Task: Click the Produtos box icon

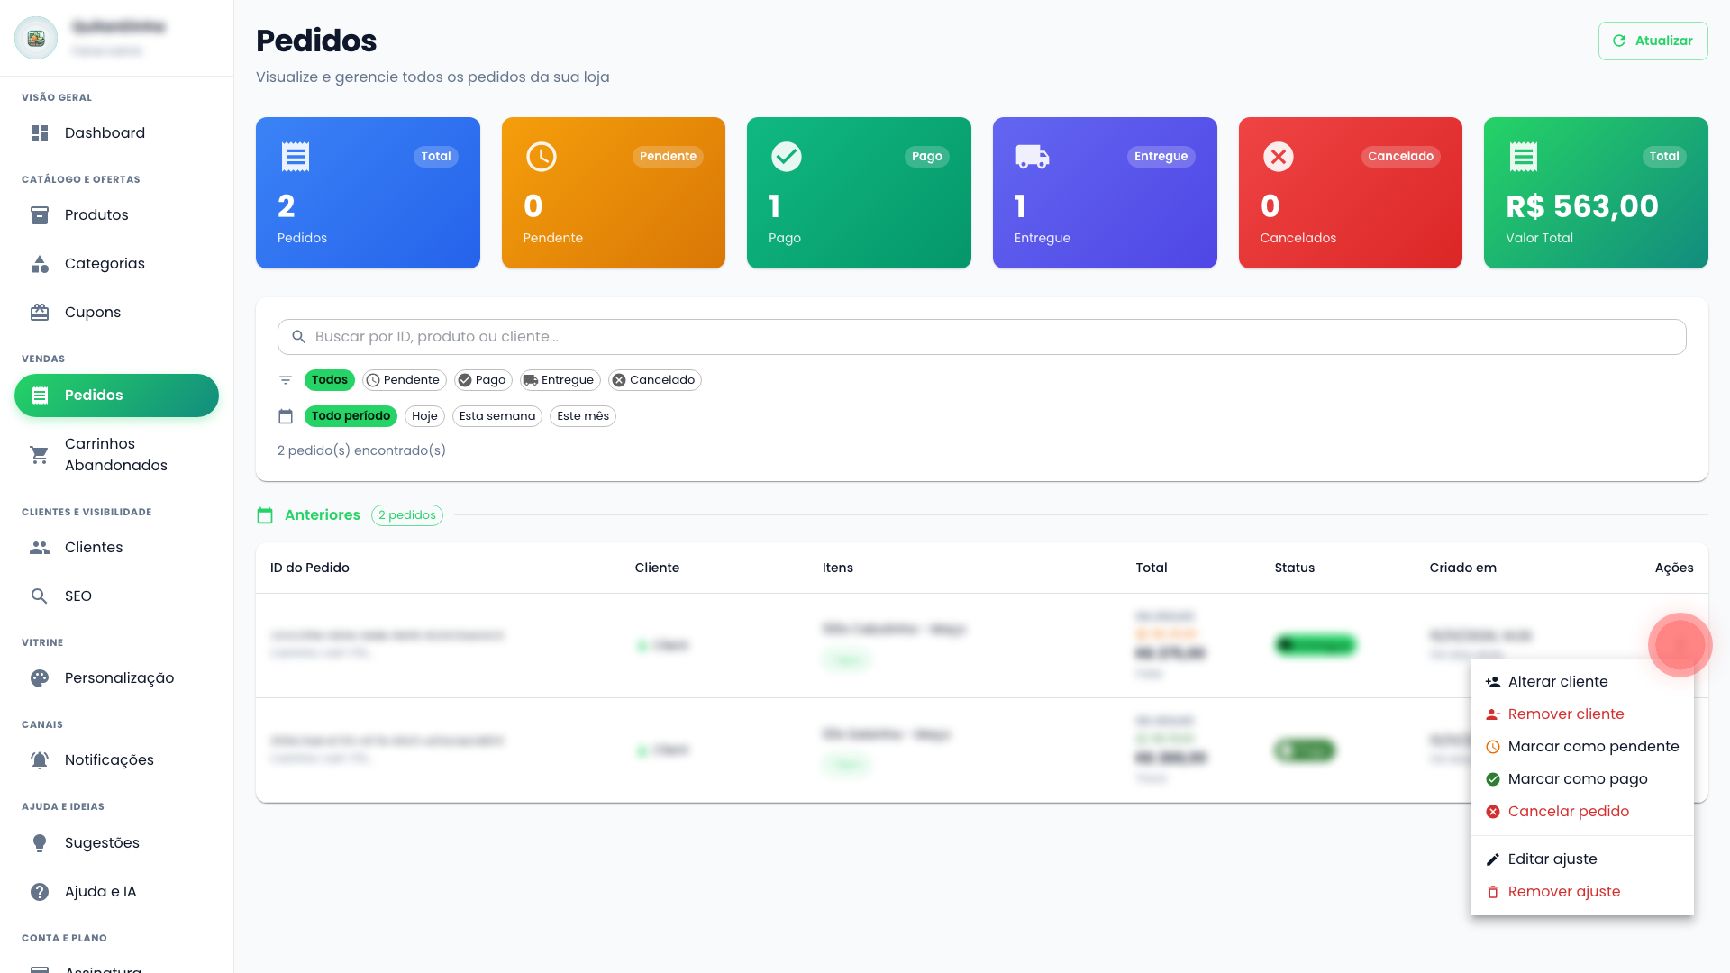Action: pyautogui.click(x=40, y=215)
